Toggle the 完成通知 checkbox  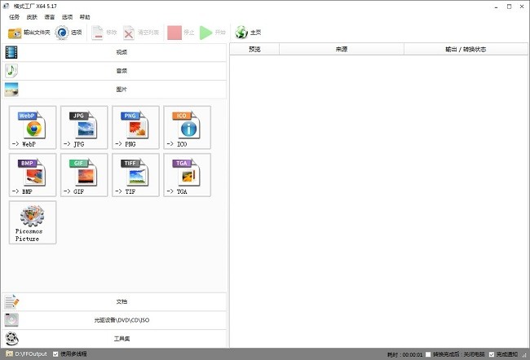tap(490, 354)
